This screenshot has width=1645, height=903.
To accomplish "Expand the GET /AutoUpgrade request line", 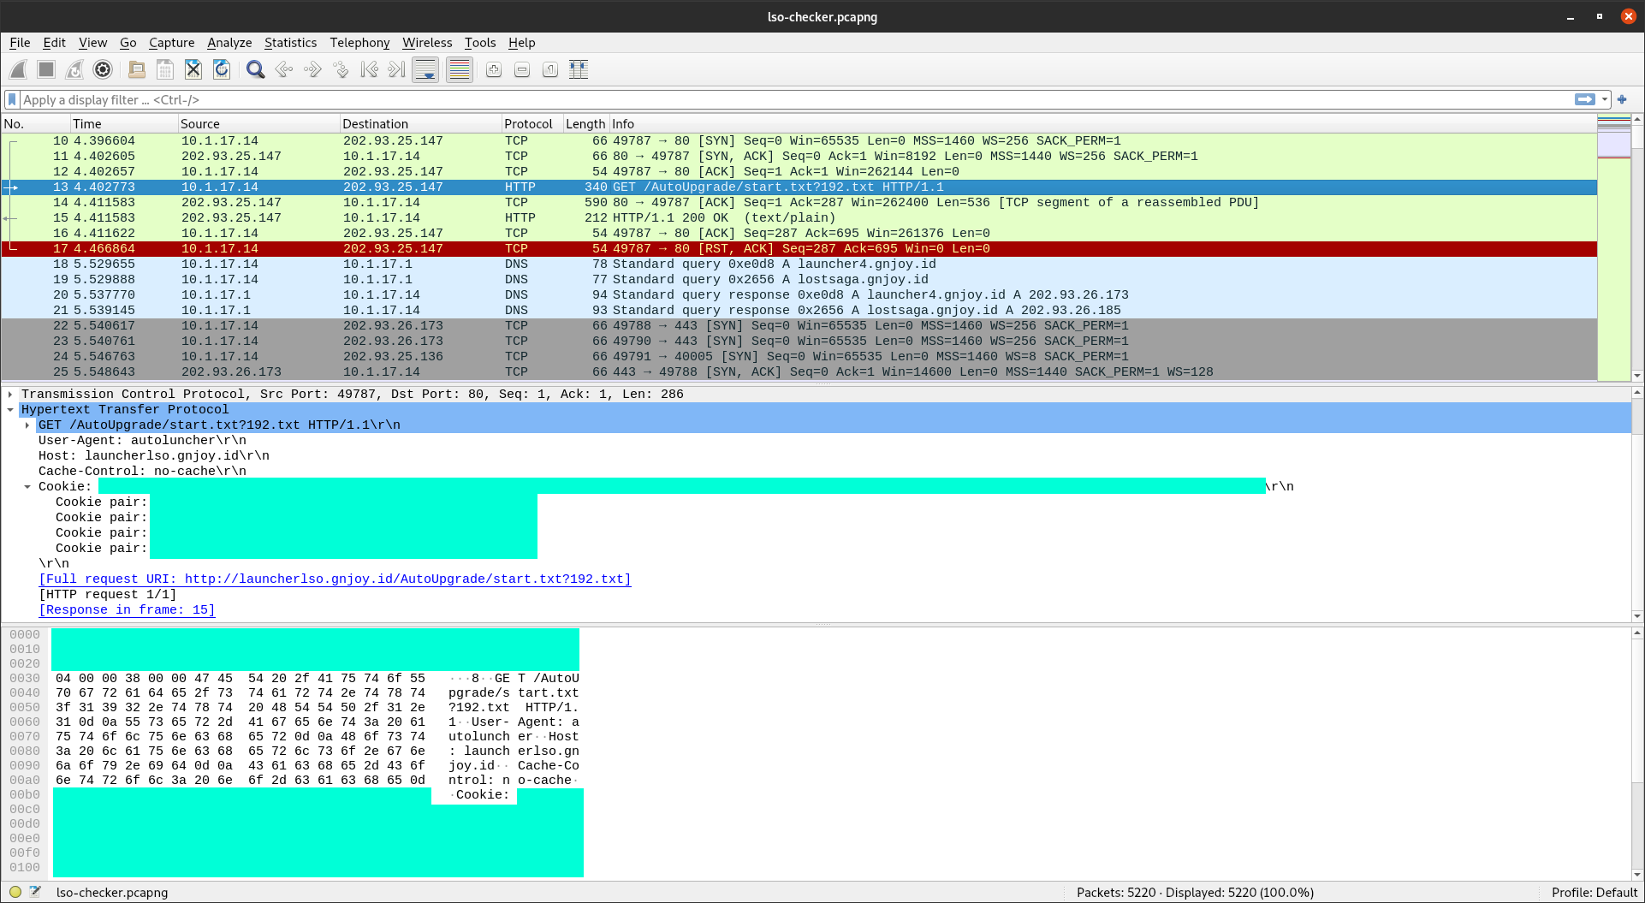I will [27, 425].
